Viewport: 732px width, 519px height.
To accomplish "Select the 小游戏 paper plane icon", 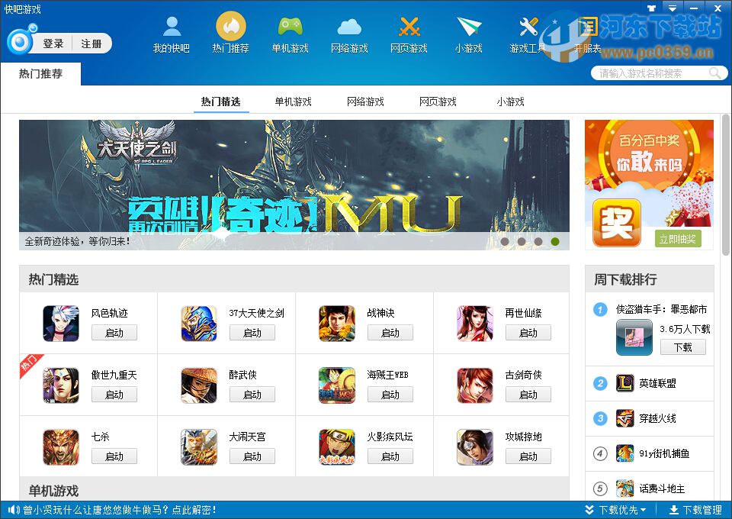I will coord(468,32).
